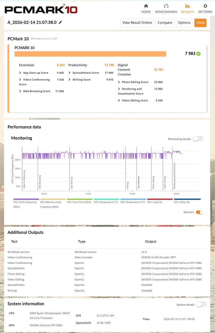Toggle the Monitoring details switch
The image size is (215, 333).
click(198, 139)
